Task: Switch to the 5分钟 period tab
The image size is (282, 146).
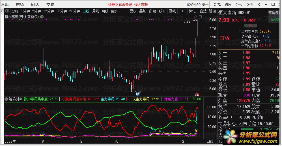Action: pos(37,11)
